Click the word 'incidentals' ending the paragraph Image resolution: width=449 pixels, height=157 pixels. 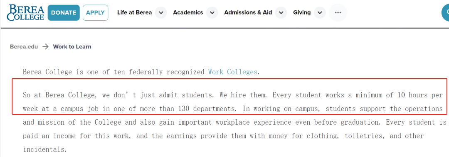[x=44, y=149]
